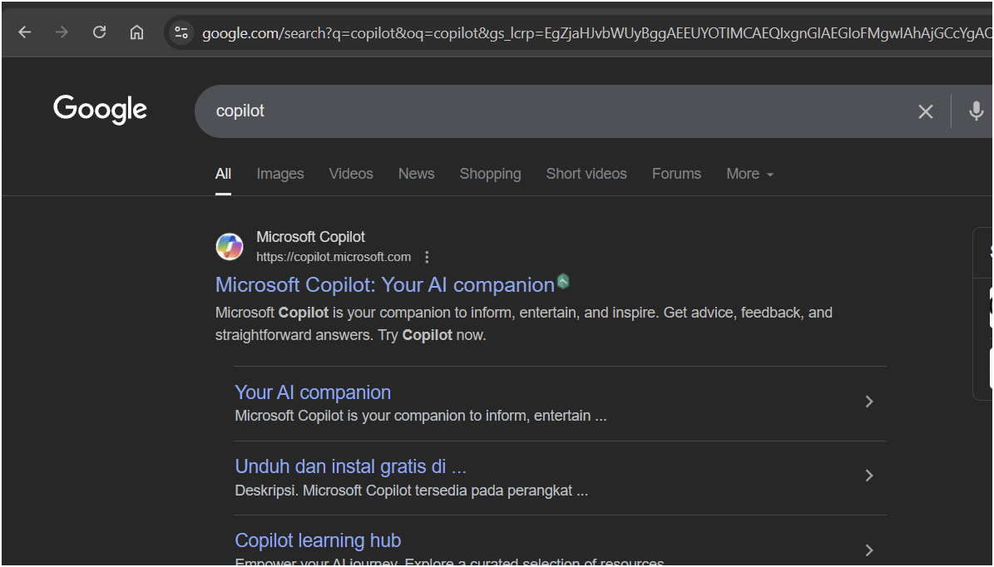
Task: Go back to the previous page
Action: coord(25,32)
